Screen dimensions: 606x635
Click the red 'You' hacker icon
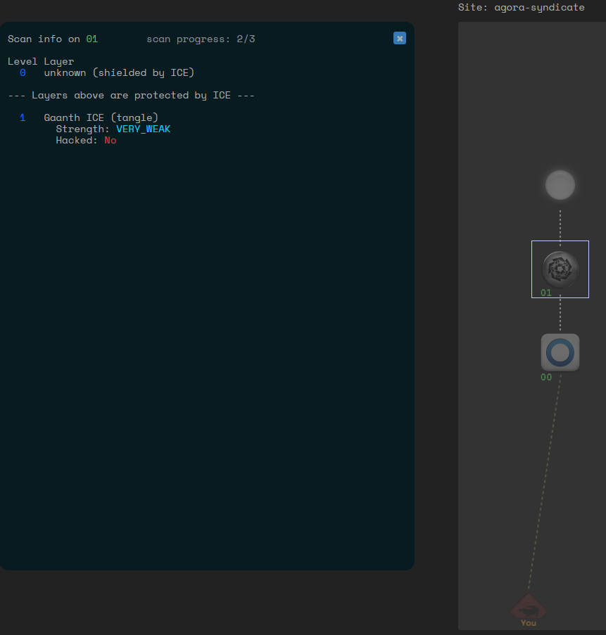[x=528, y=608]
